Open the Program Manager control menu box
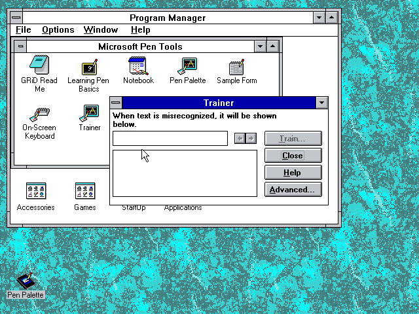 pyautogui.click(x=16, y=18)
